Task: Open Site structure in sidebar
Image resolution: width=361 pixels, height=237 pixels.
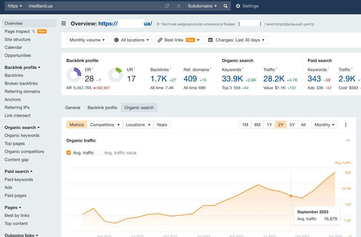Action: pos(18,40)
